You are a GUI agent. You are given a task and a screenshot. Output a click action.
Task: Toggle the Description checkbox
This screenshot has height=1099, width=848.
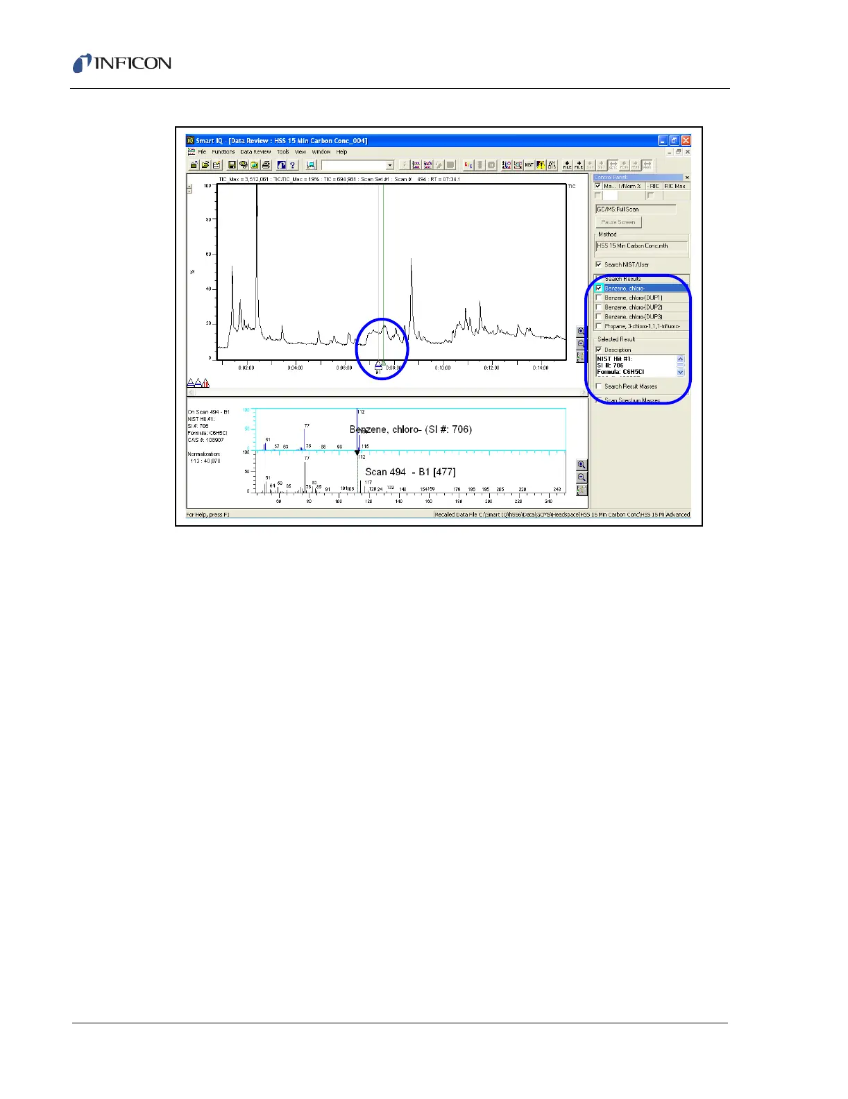598,350
